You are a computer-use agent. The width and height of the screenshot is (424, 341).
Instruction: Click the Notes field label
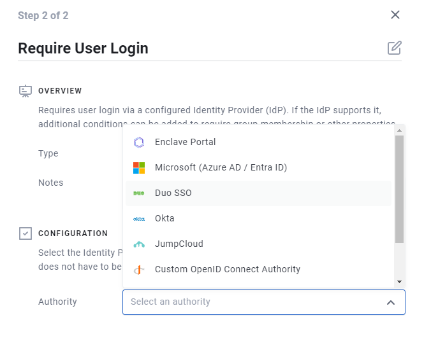click(x=50, y=183)
